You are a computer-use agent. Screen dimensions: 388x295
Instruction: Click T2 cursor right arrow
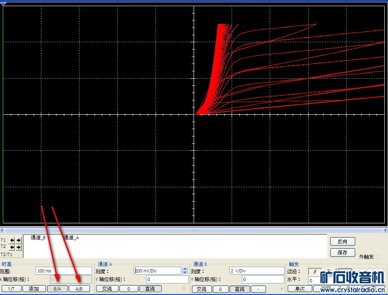point(18,247)
